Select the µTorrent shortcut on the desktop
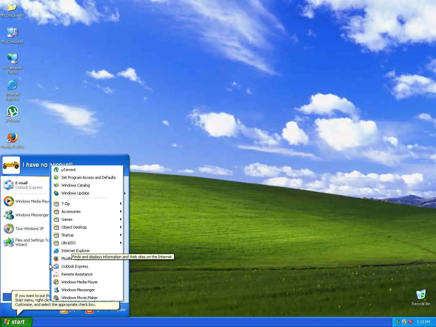The width and height of the screenshot is (436, 327). (x=12, y=114)
